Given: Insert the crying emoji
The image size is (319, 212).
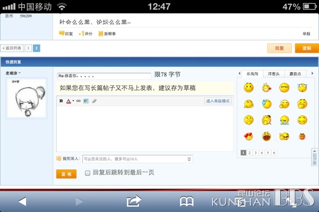Looking at the screenshot, I should [x=284, y=120].
